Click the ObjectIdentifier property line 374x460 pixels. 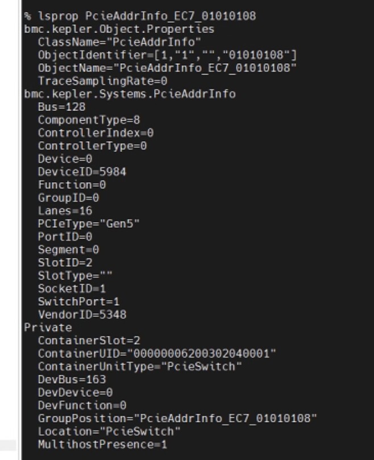(x=167, y=55)
